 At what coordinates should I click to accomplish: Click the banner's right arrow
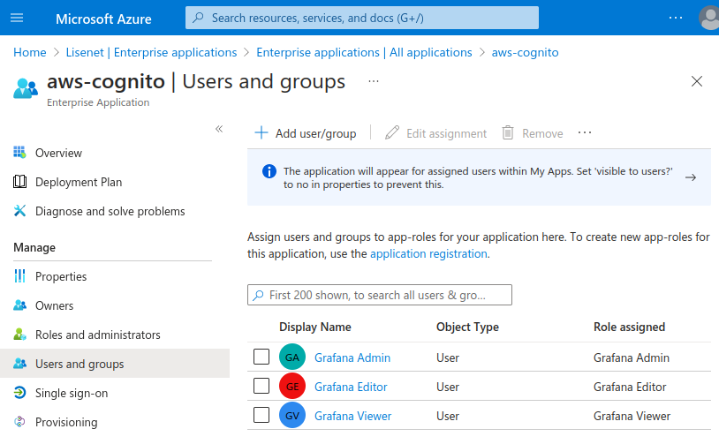[x=691, y=177]
